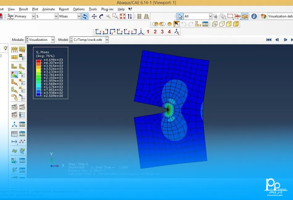
Task: Select the Pan View tool
Action: 94,16
